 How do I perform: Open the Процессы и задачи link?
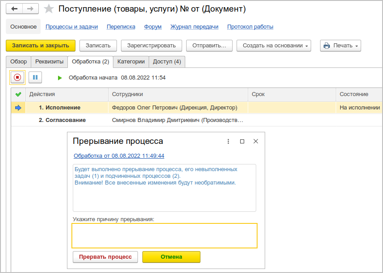coord(71,27)
